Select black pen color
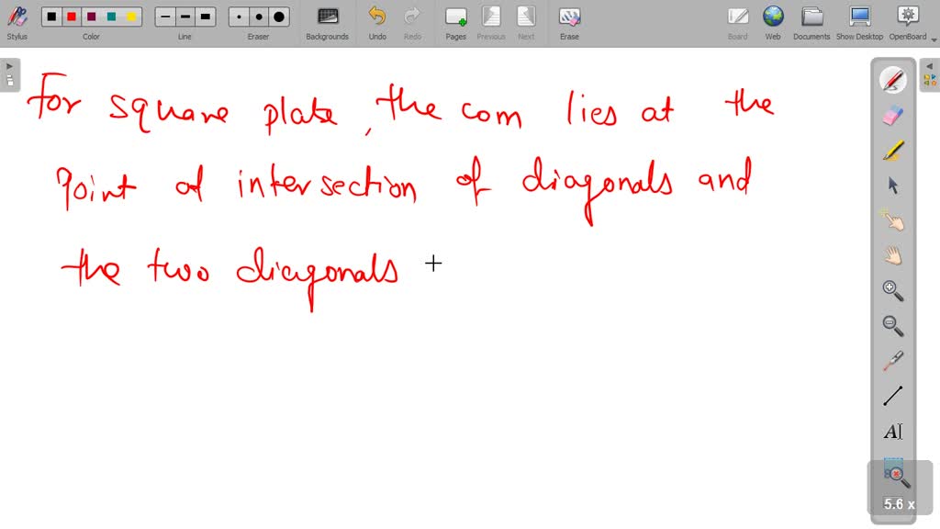This screenshot has height=529, width=940. tap(51, 17)
